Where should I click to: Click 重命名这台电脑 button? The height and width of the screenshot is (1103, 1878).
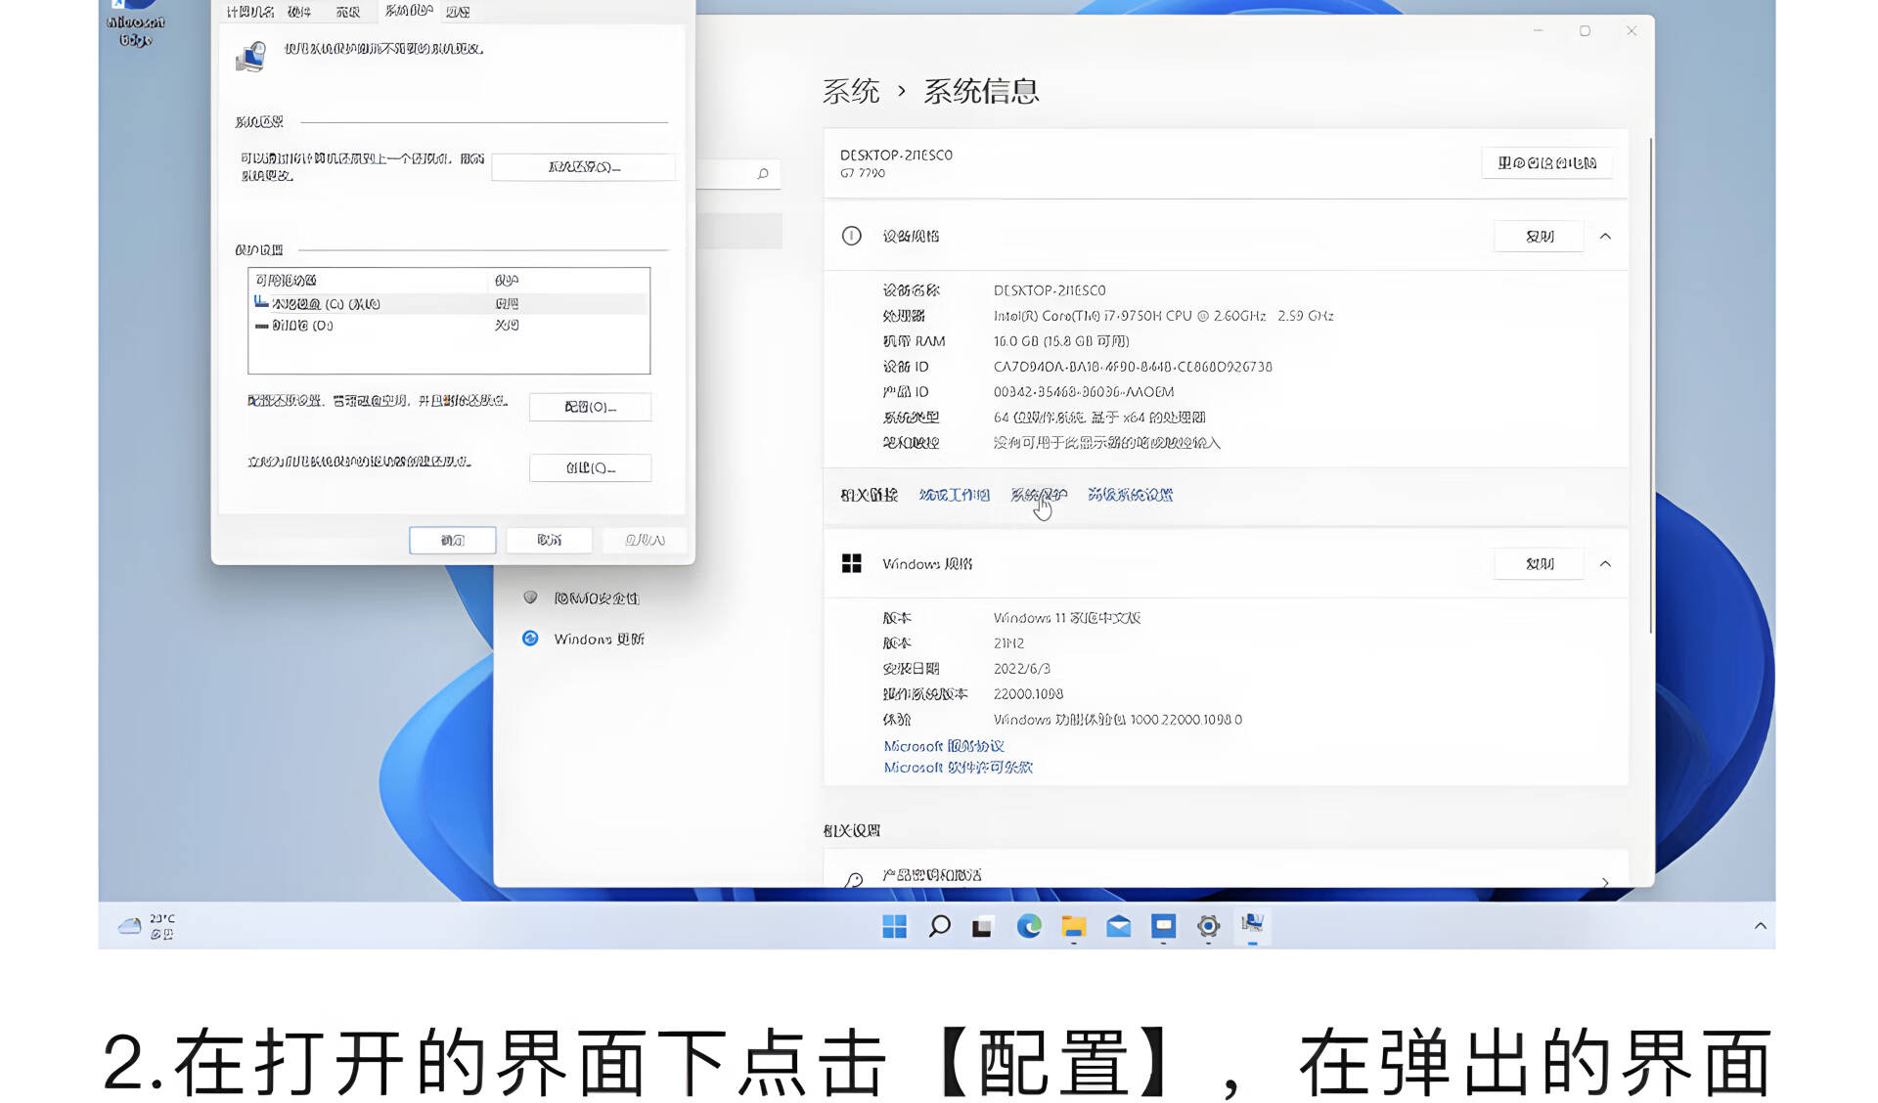pos(1546,163)
